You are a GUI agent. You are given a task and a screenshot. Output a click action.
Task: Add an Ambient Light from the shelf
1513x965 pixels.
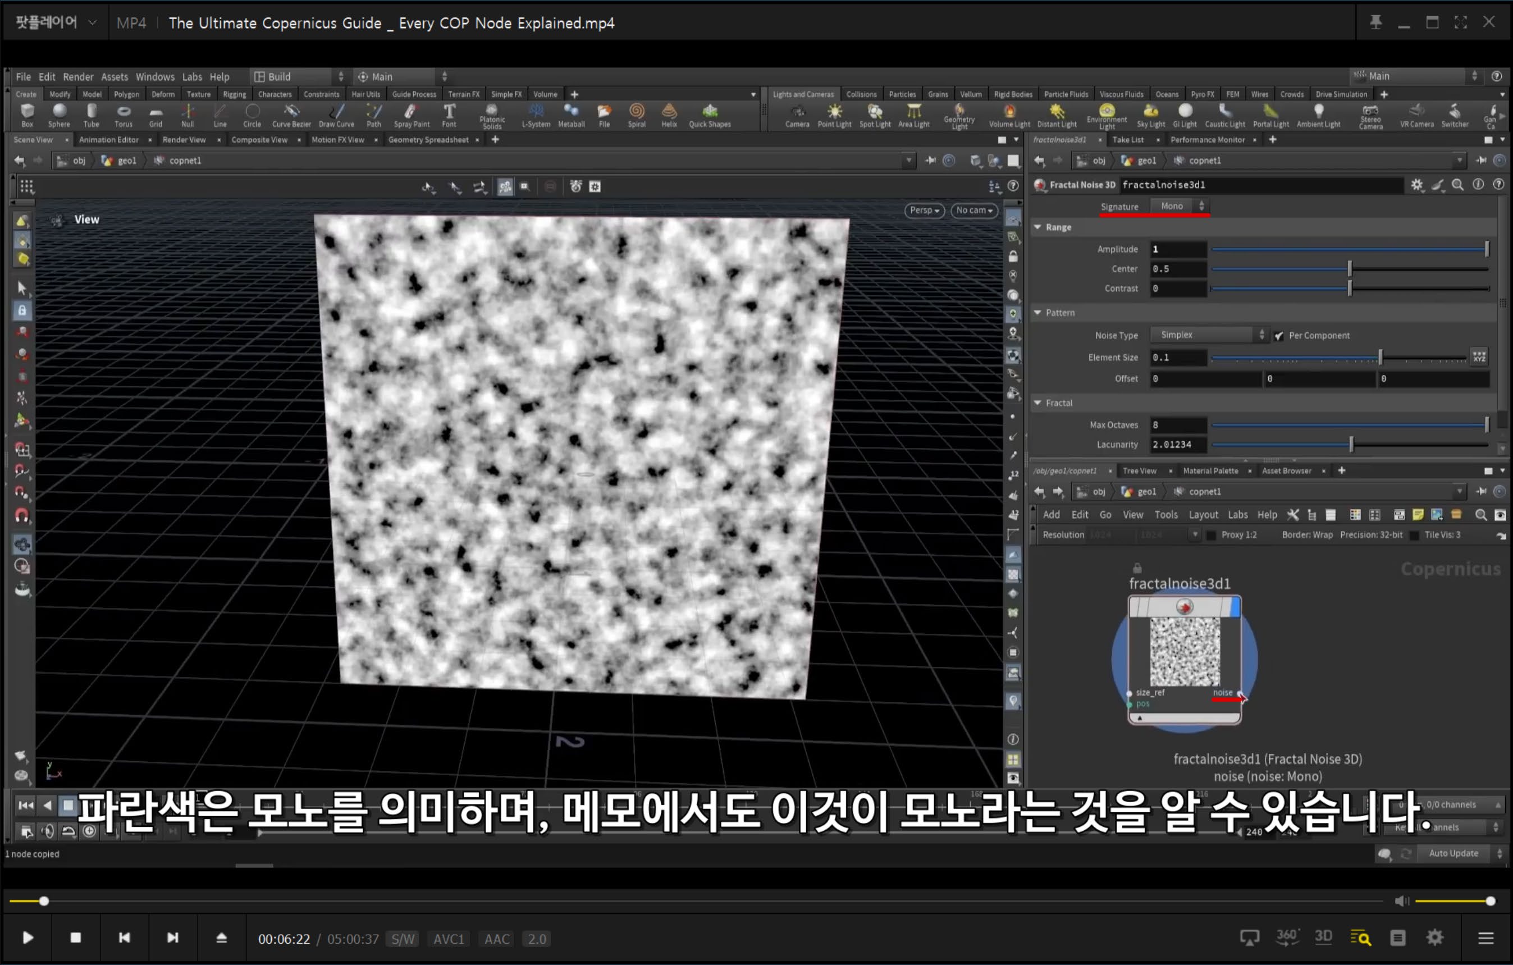pyautogui.click(x=1319, y=116)
